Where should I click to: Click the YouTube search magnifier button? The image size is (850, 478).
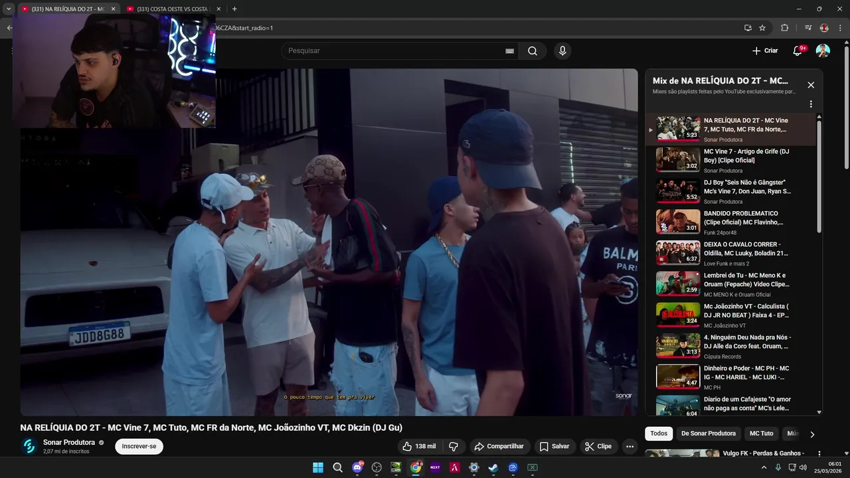[533, 51]
